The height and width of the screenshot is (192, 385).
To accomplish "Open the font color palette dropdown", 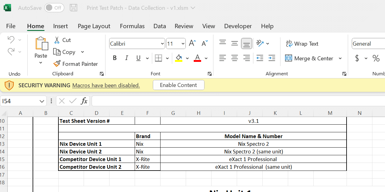I will [206, 58].
